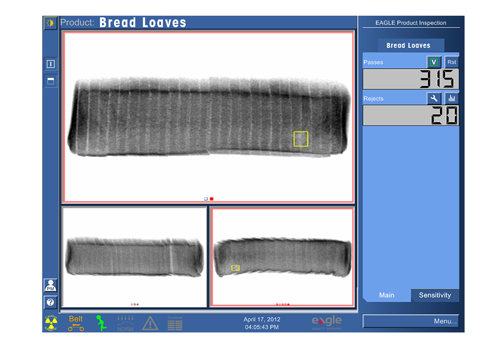Click the Overload indicator icon
503x346 pixels.
pos(175,323)
